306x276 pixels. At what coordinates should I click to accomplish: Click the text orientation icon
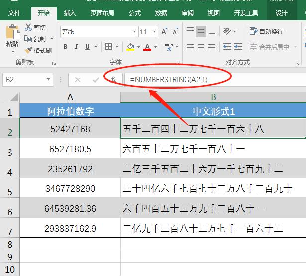(x=227, y=31)
